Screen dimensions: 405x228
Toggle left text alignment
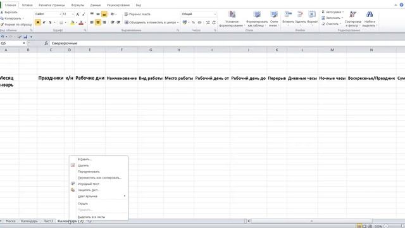click(92, 23)
